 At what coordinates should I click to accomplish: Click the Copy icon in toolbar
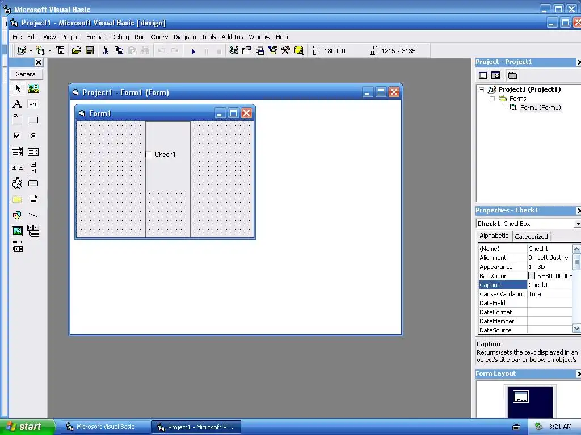[x=119, y=50]
